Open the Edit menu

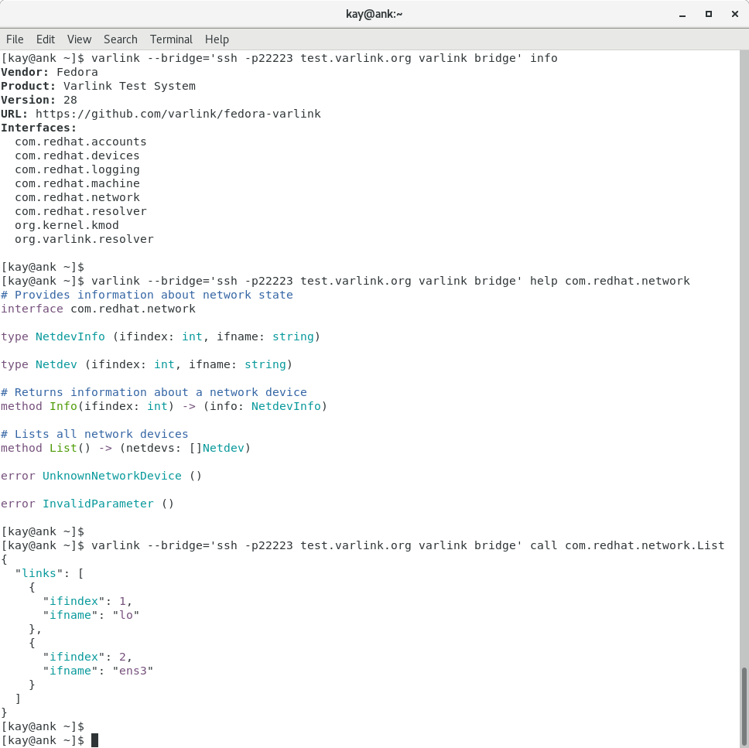pyautogui.click(x=46, y=39)
